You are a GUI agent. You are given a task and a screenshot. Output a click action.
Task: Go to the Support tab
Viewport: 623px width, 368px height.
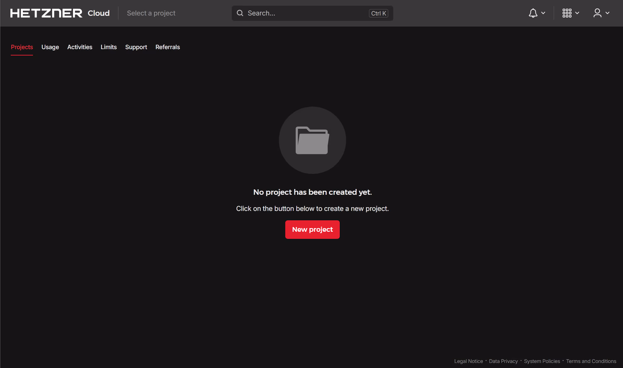136,47
